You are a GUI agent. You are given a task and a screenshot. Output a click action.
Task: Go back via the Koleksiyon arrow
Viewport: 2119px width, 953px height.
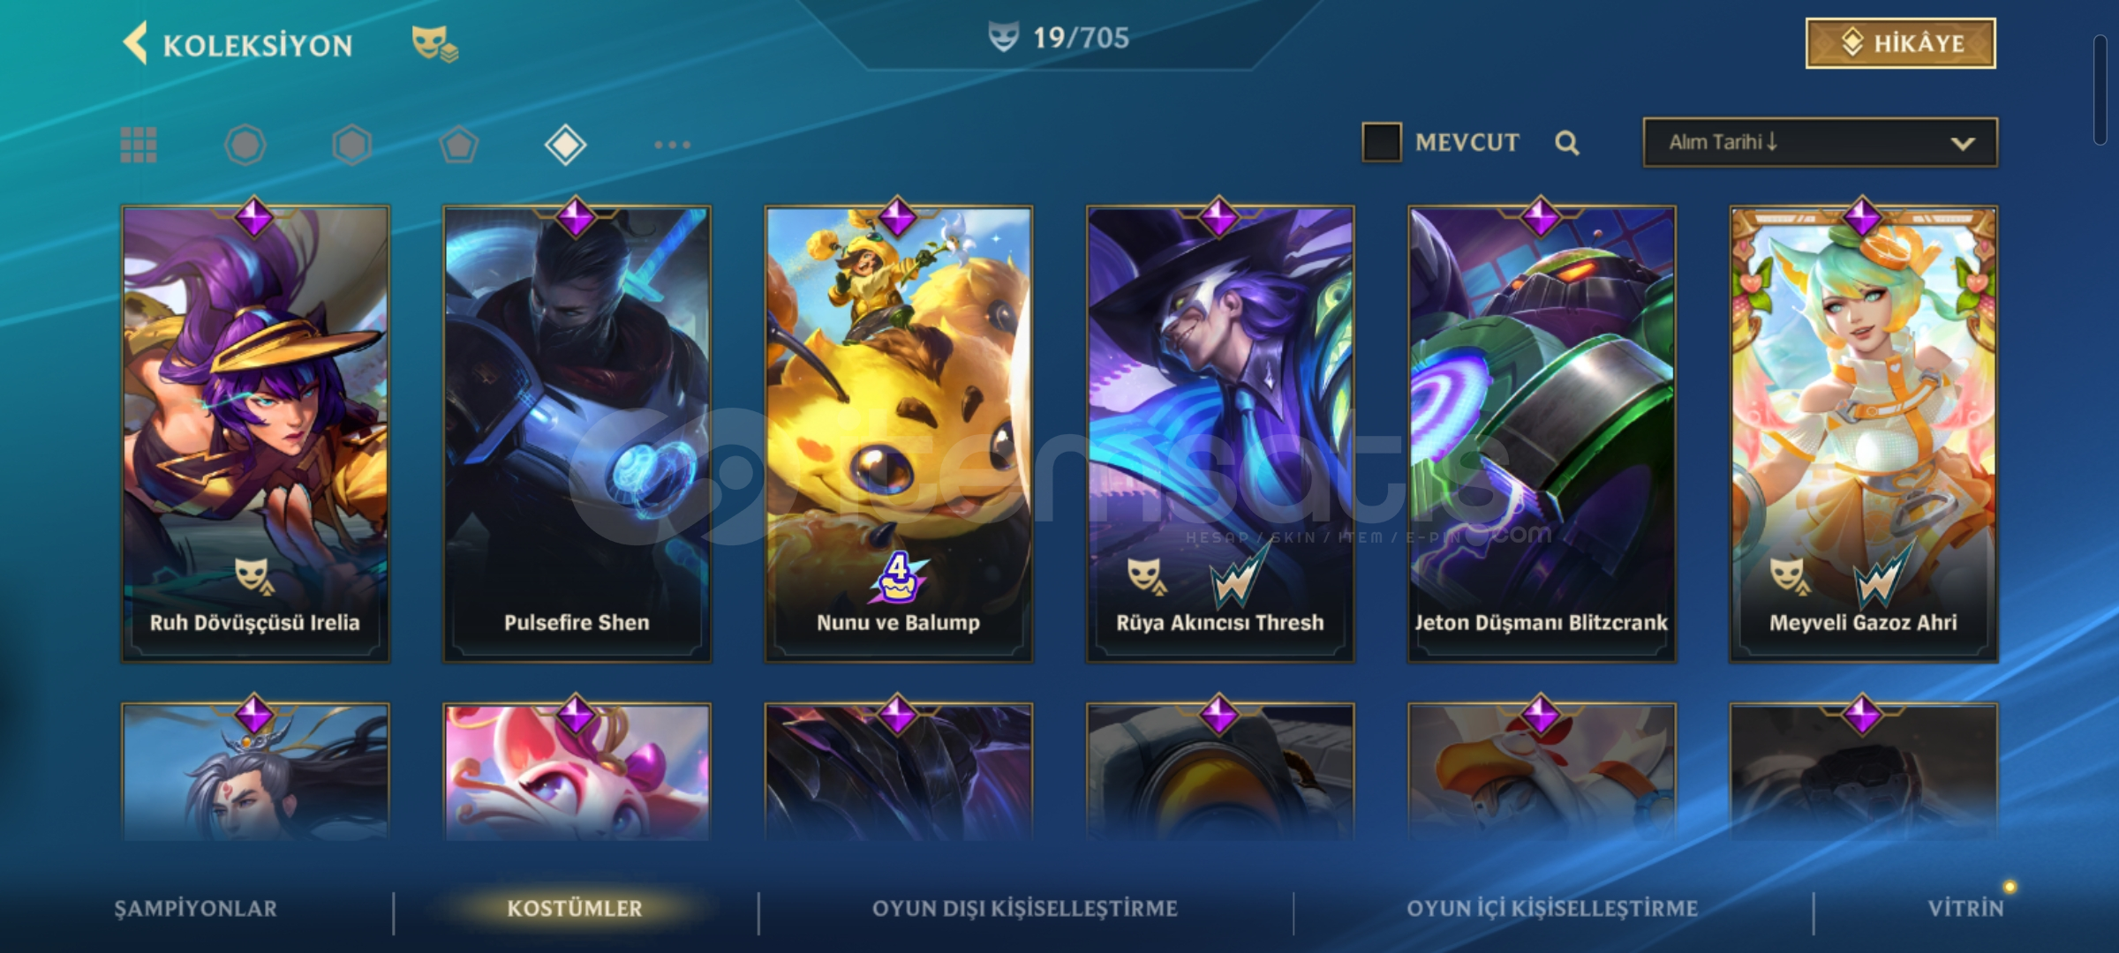click(x=135, y=43)
